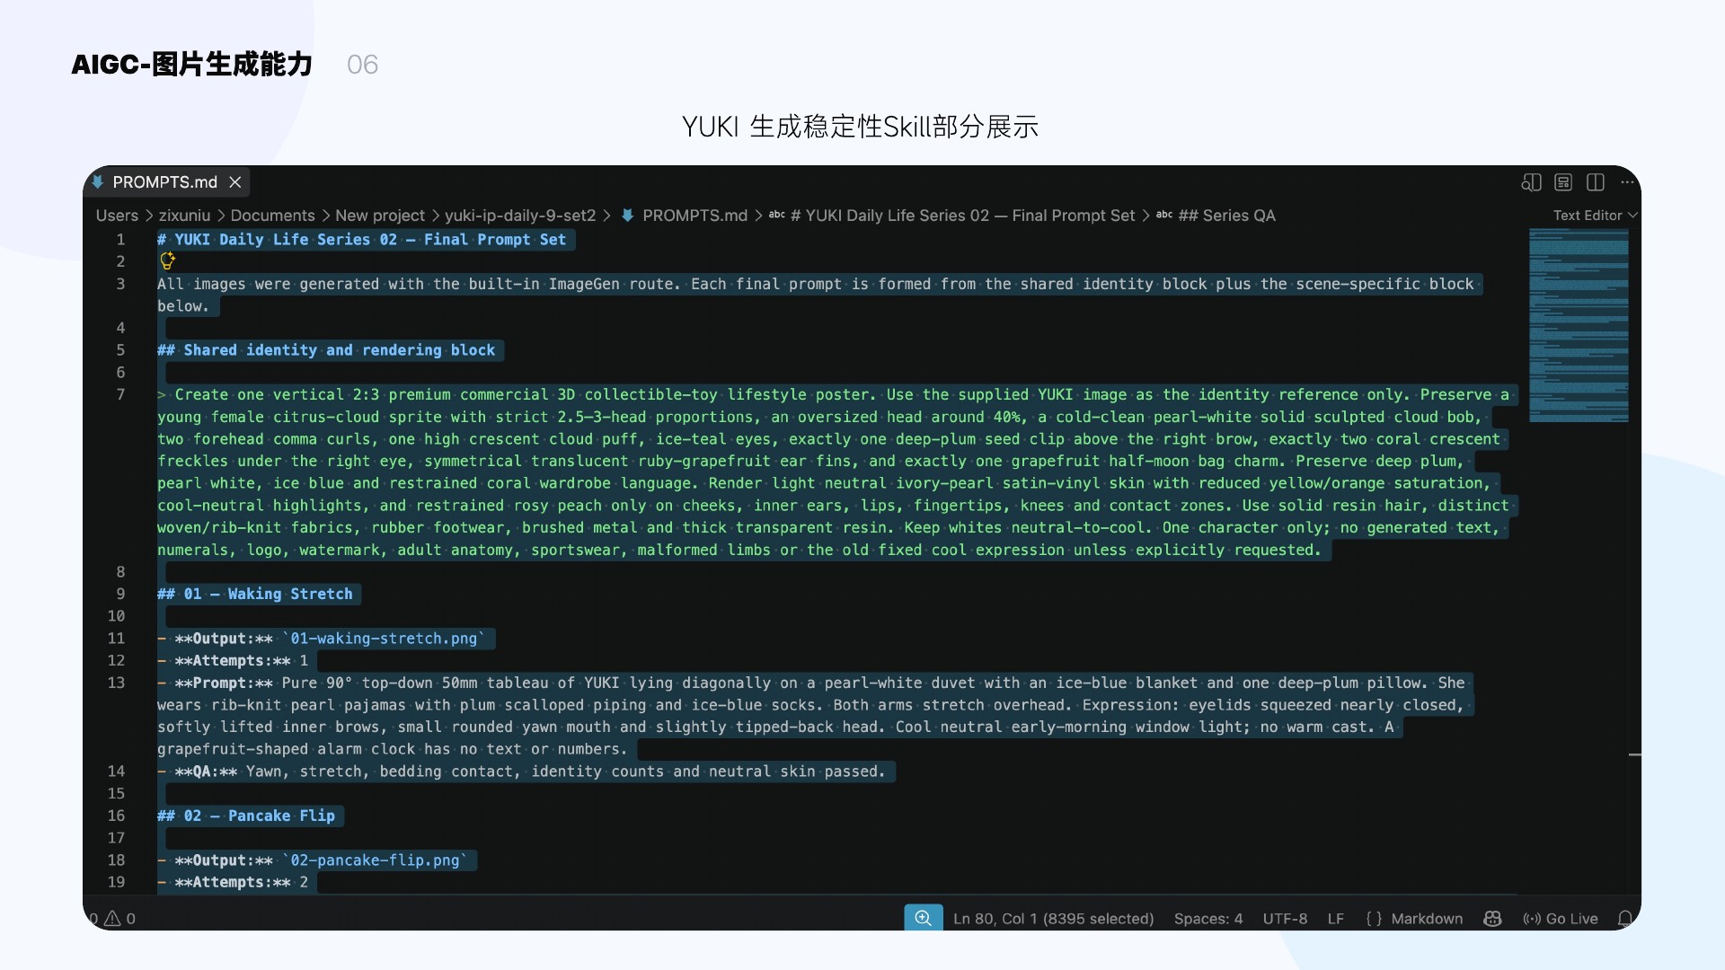This screenshot has width=1725, height=970.
Task: Click the 'Attempts: 1' line
Action: 233,660
